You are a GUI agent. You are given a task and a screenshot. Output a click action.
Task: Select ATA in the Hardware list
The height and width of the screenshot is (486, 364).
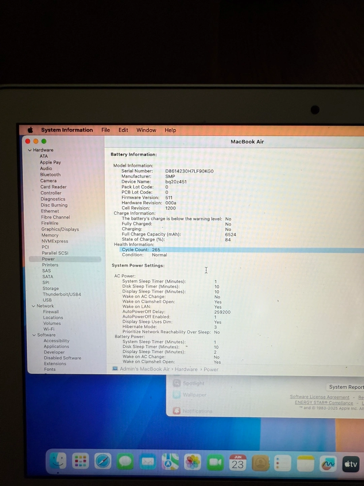pos(44,156)
